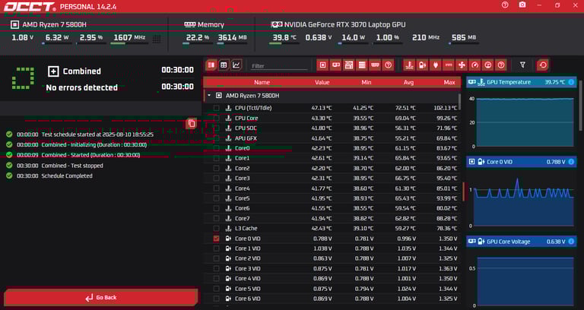Click the funnel filter icon

[x=522, y=65]
